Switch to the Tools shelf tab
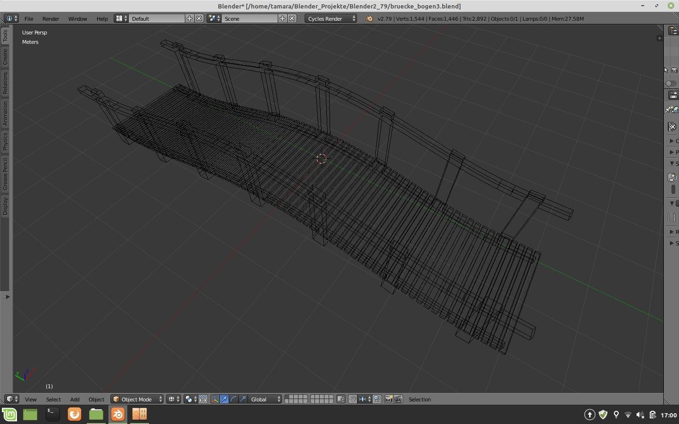 pos(5,35)
